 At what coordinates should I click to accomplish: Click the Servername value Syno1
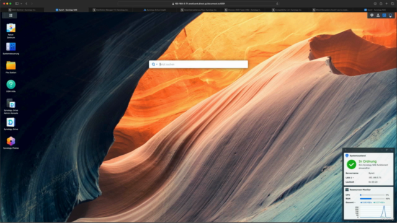372,173
